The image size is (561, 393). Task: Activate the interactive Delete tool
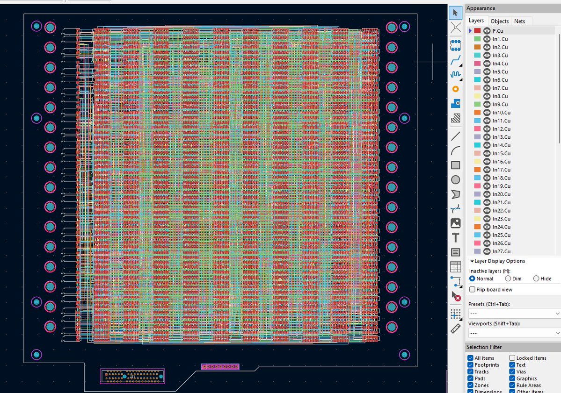point(455,296)
